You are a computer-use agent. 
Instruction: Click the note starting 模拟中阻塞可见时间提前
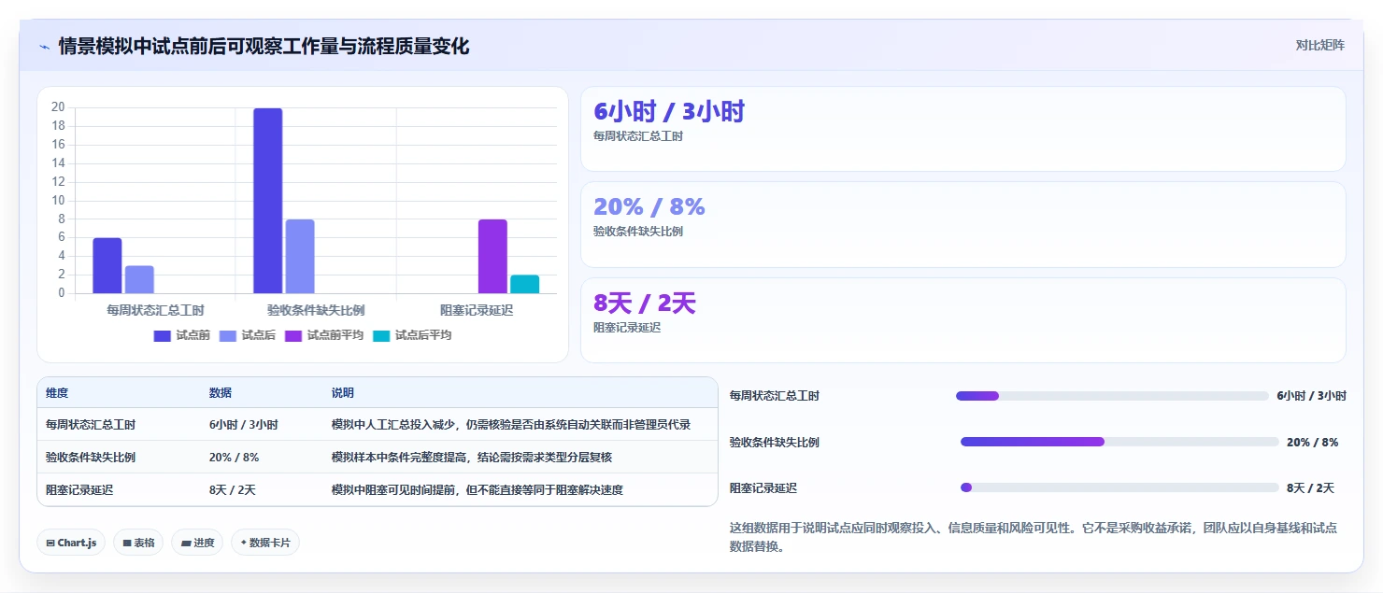coord(478,489)
